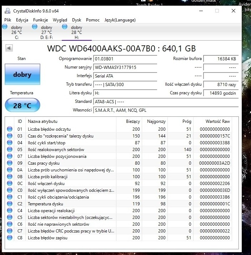Screen dimensions: 251x255
Task: Click the previous disk arrow button
Action: pyautogui.click(x=9, y=48)
